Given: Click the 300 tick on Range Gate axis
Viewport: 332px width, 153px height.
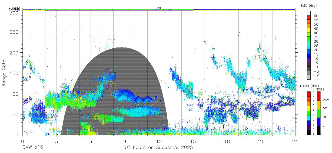Looking at the screenshot, I should point(14,12).
